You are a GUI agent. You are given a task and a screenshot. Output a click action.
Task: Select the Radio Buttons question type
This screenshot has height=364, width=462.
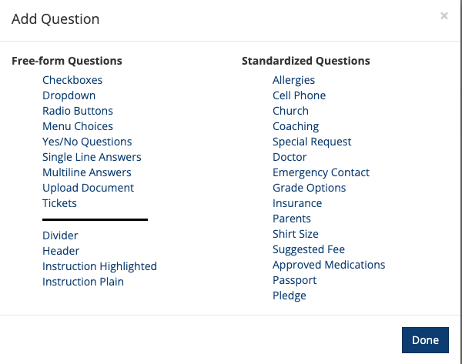point(78,111)
